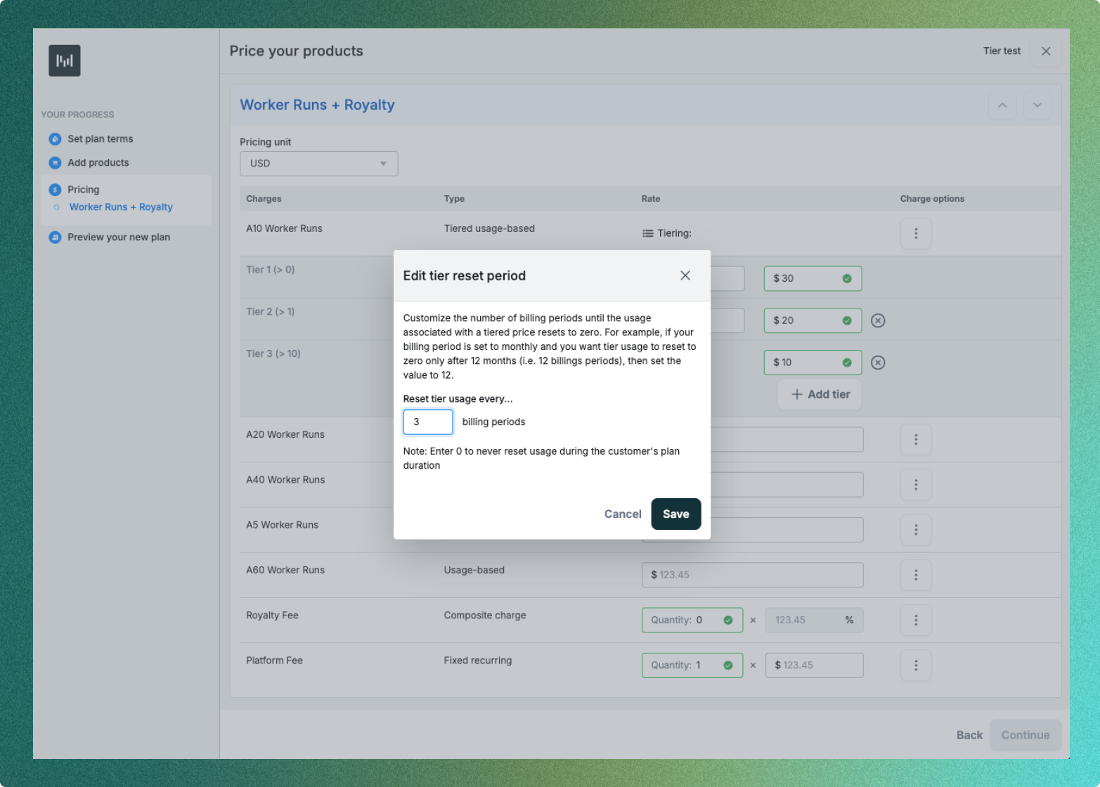Select Worker Runs + Royalty in the sidebar
The width and height of the screenshot is (1100, 787).
(120, 207)
